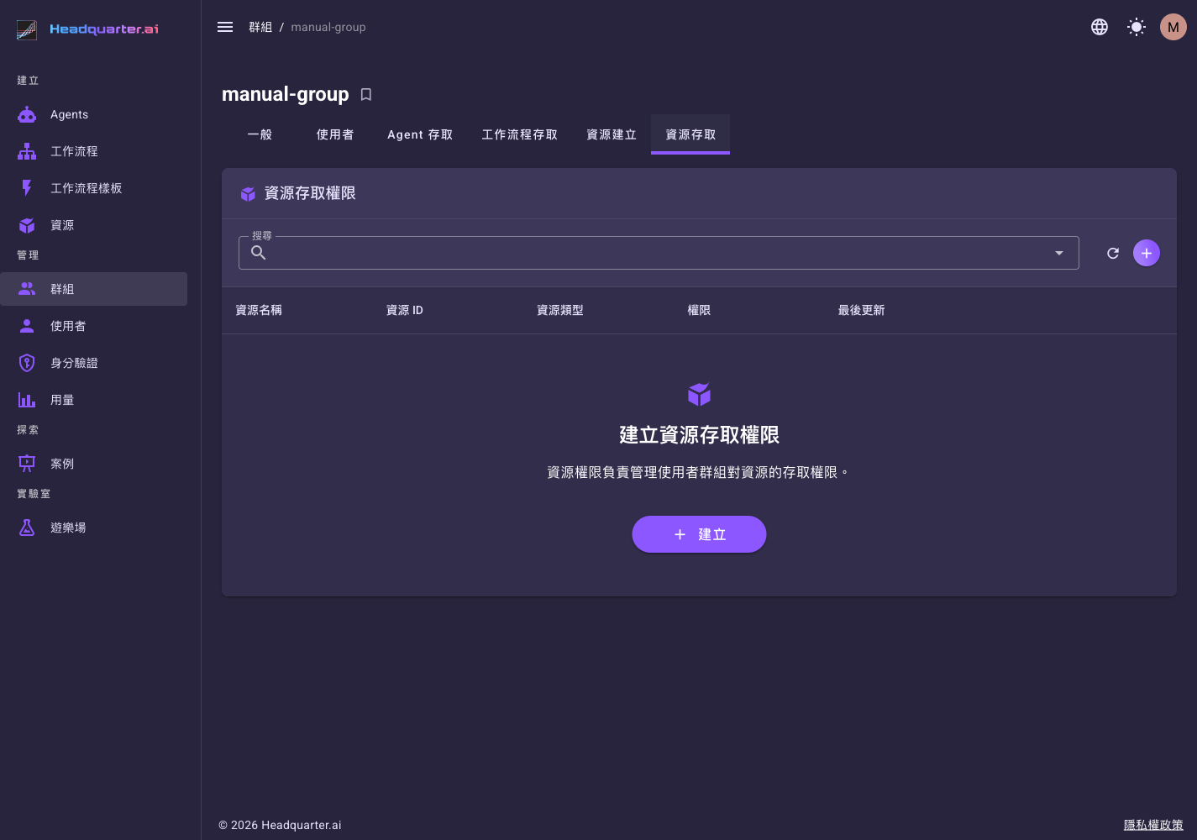Click the 案例 presentation icon
Image resolution: width=1197 pixels, height=840 pixels.
click(27, 464)
